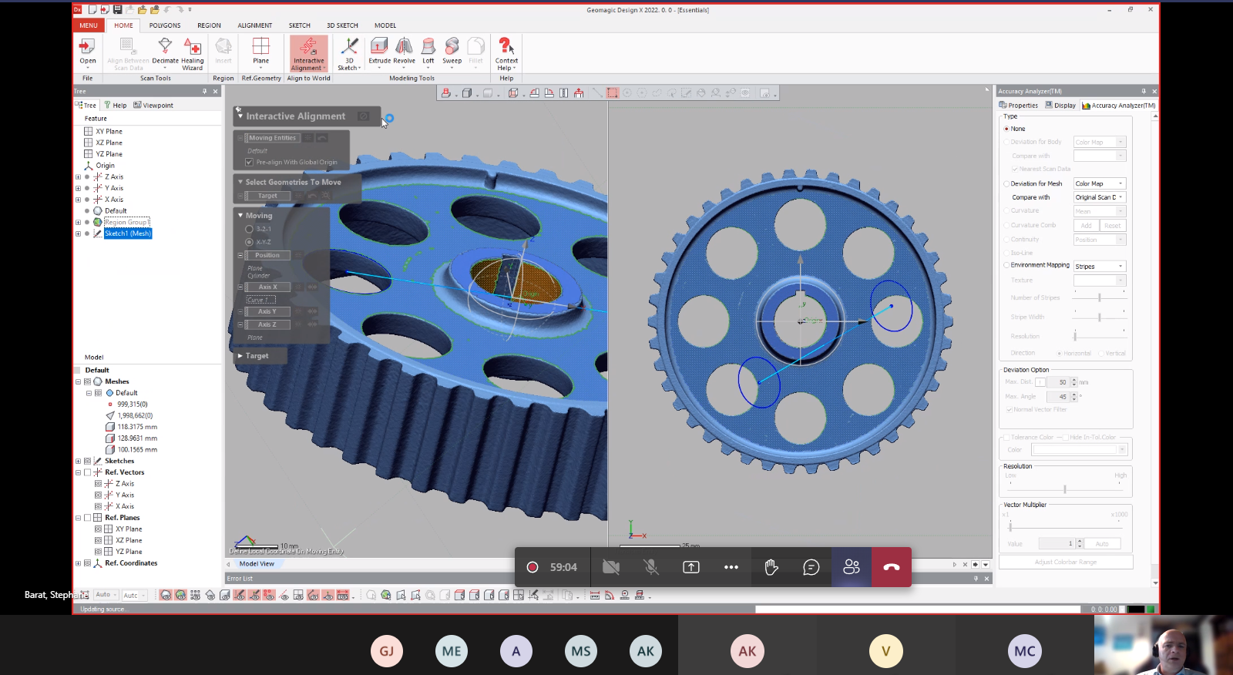Open the SKETCH ribbon tab
1233x675 pixels.
point(299,25)
